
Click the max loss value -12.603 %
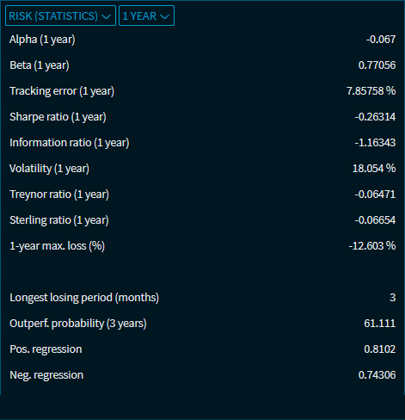pos(372,246)
